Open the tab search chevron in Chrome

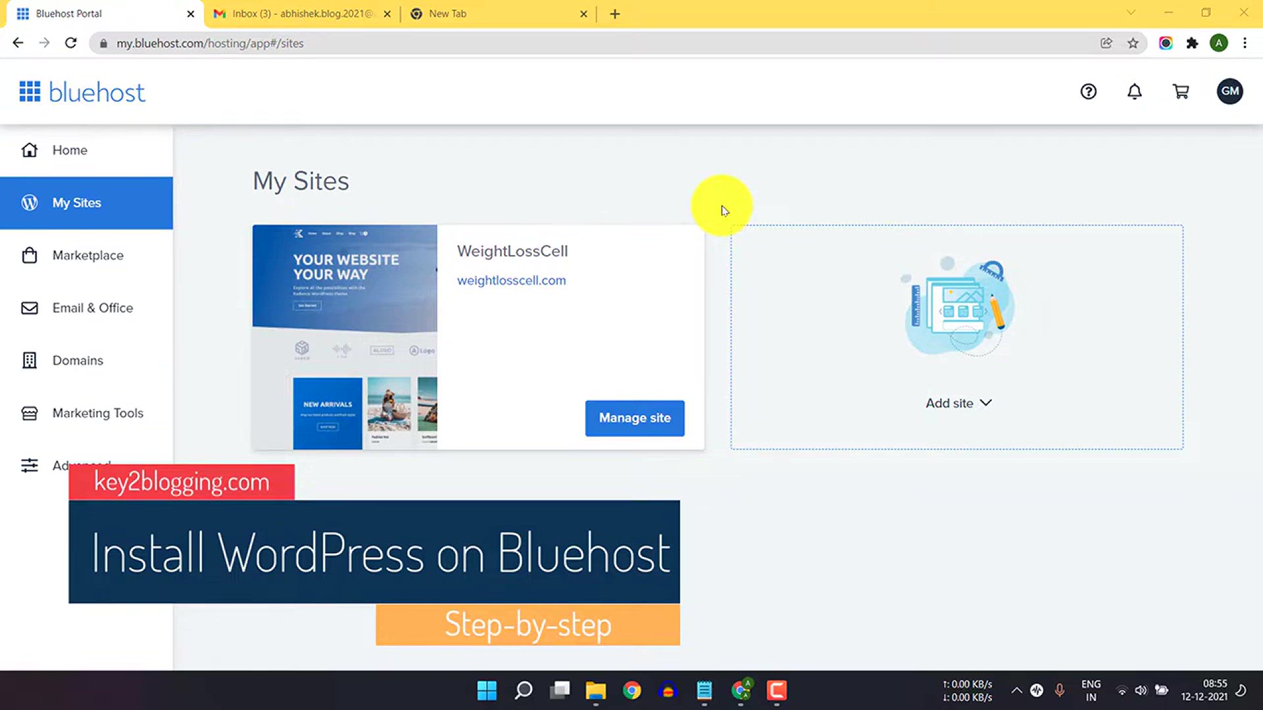click(1131, 13)
